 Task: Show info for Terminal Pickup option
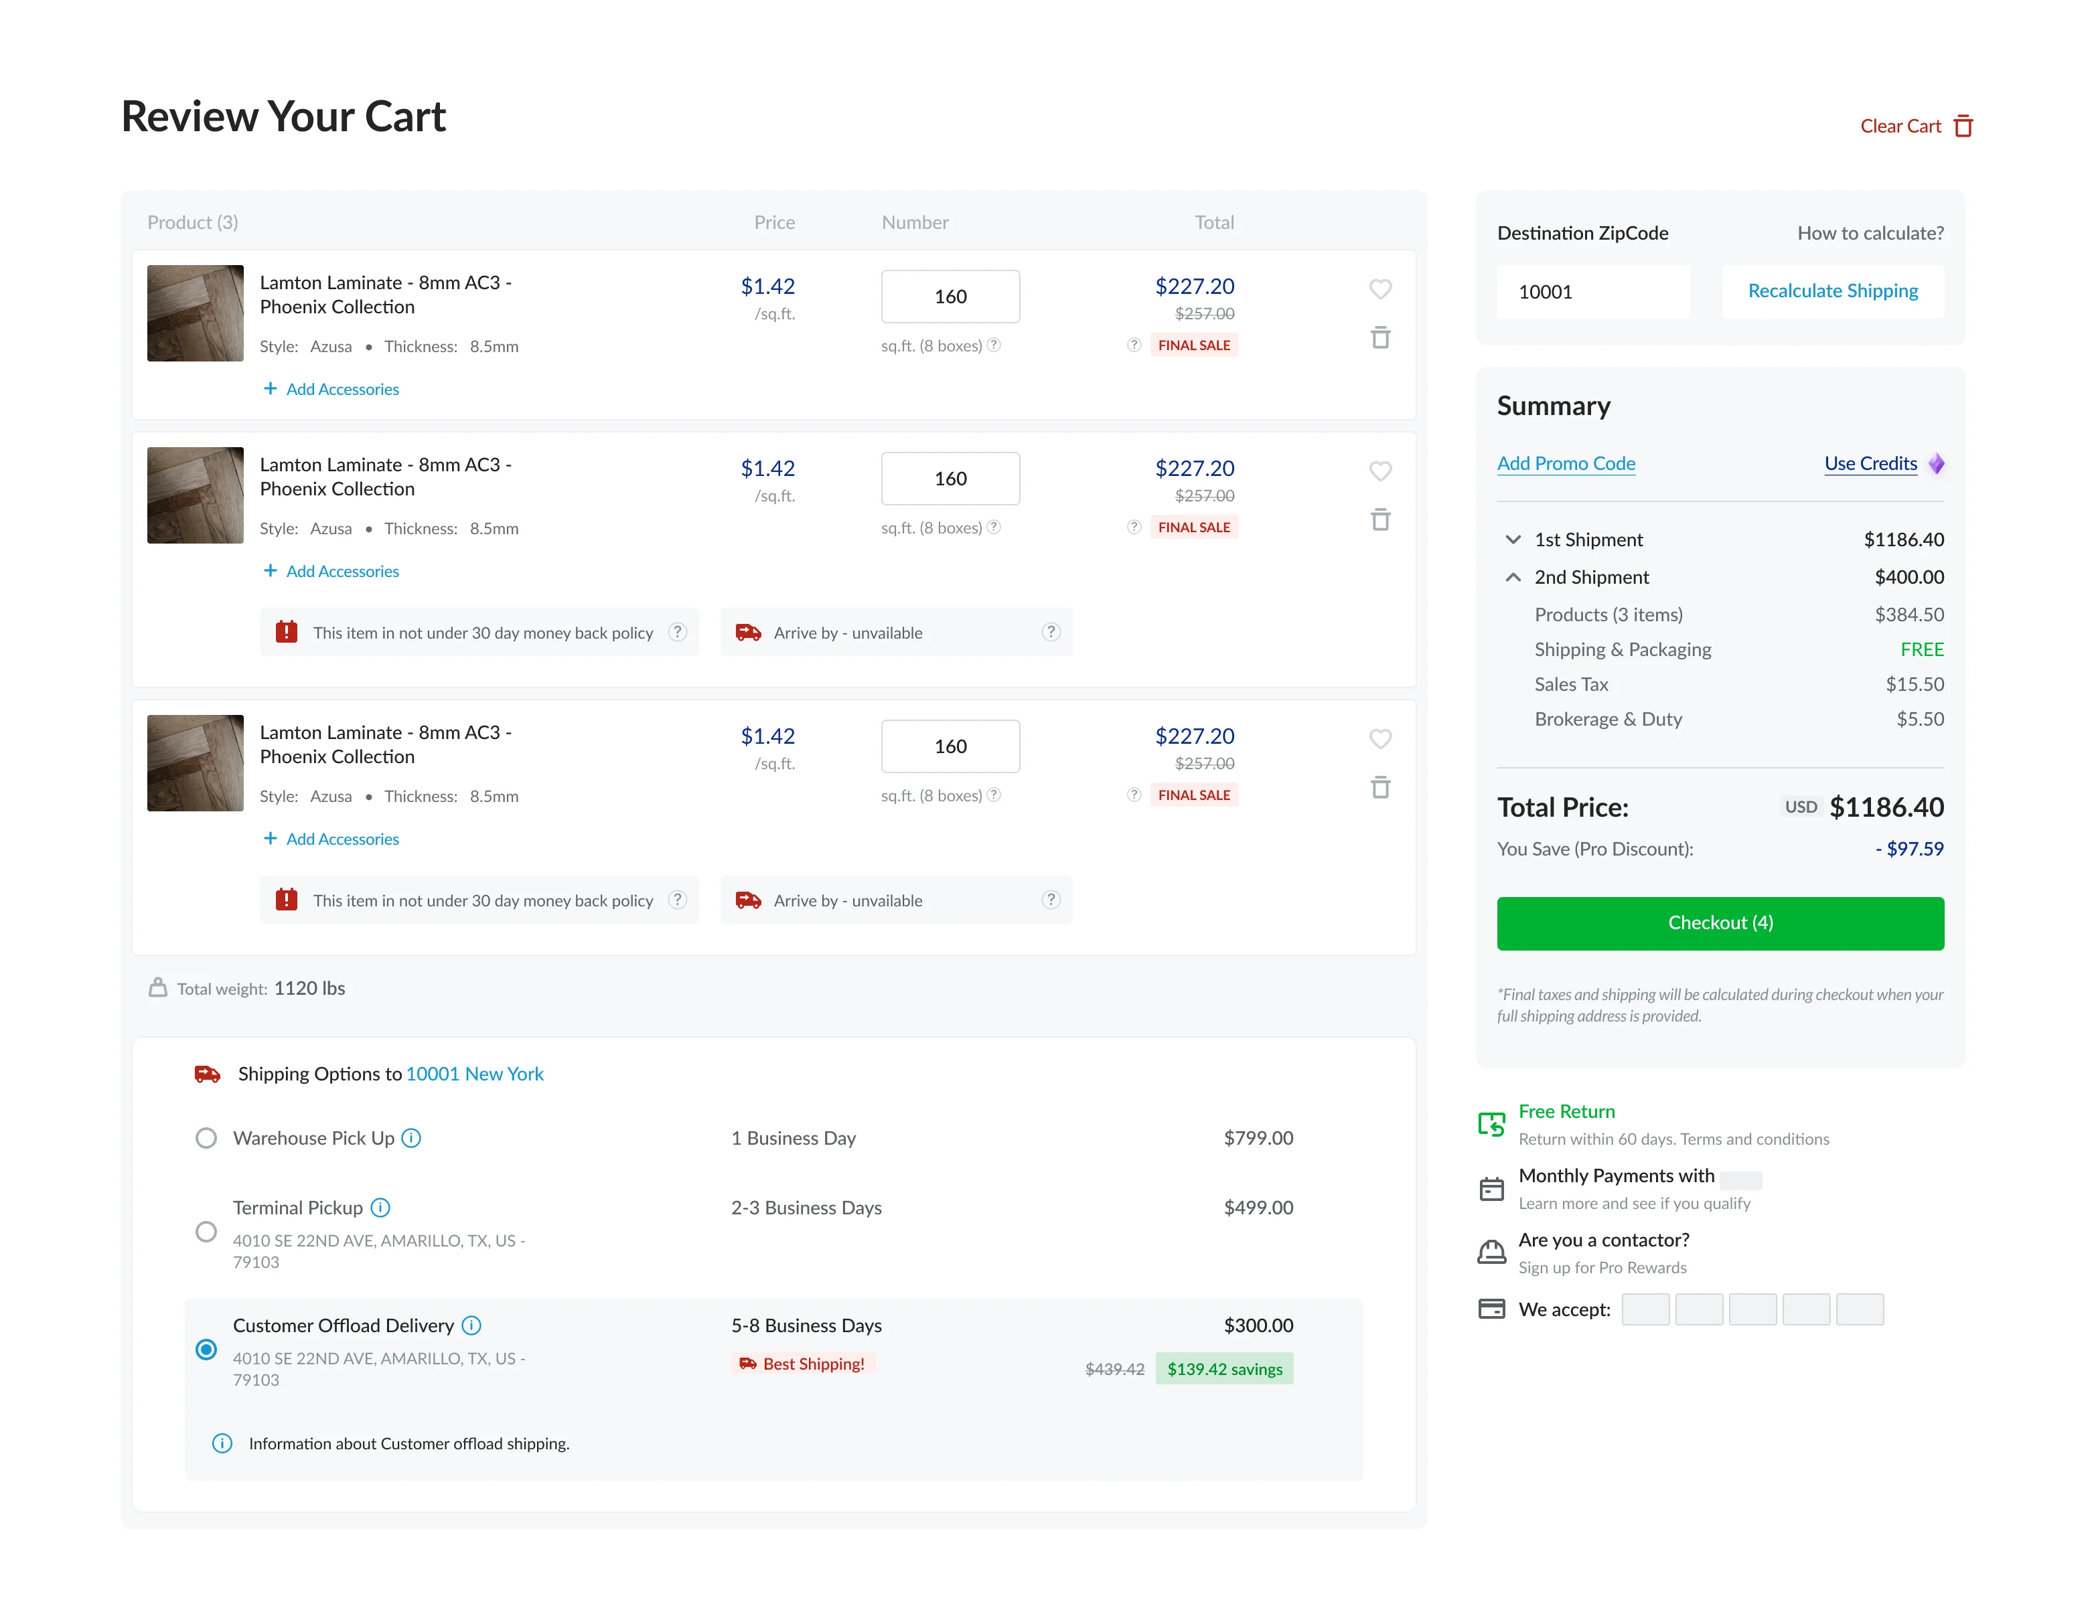(x=380, y=1207)
